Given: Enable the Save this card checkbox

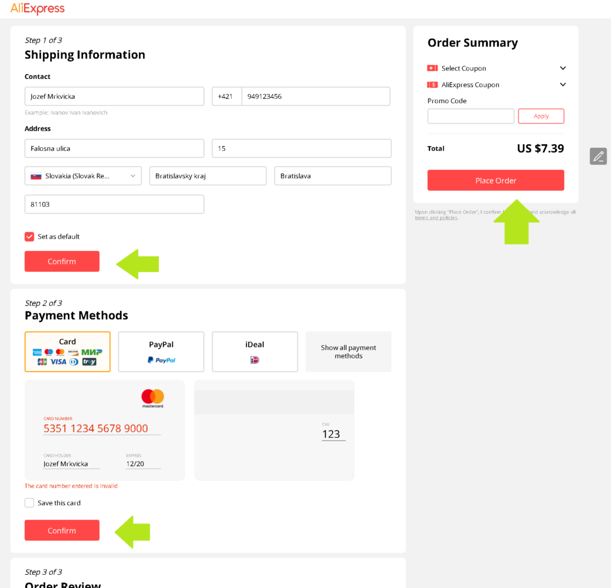Looking at the screenshot, I should [29, 503].
